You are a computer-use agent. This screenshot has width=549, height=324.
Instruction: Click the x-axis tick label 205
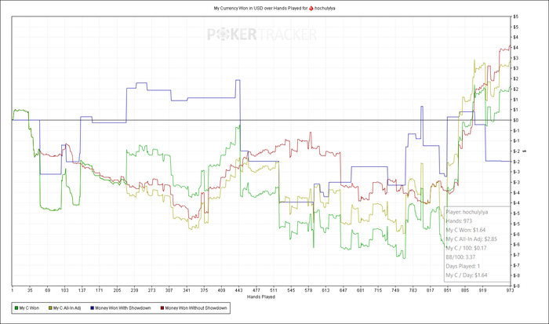(x=117, y=290)
